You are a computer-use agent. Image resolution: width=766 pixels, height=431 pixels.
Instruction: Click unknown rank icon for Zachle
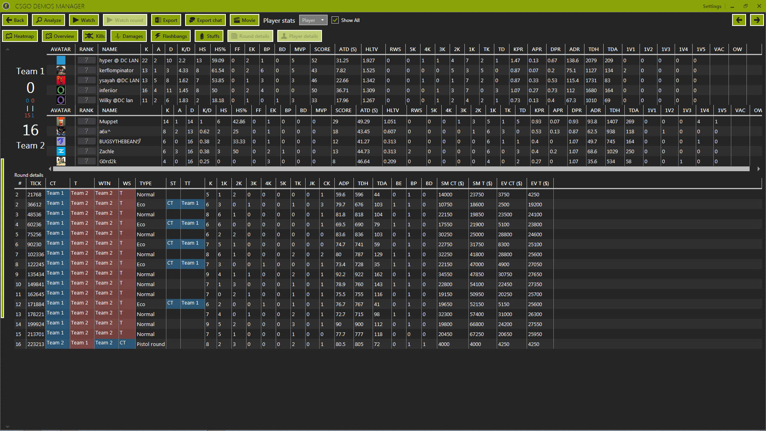(86, 151)
